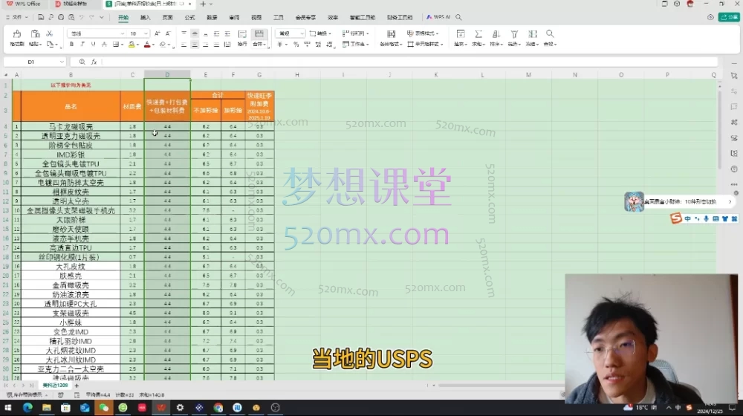Click the green Share button

click(730, 17)
